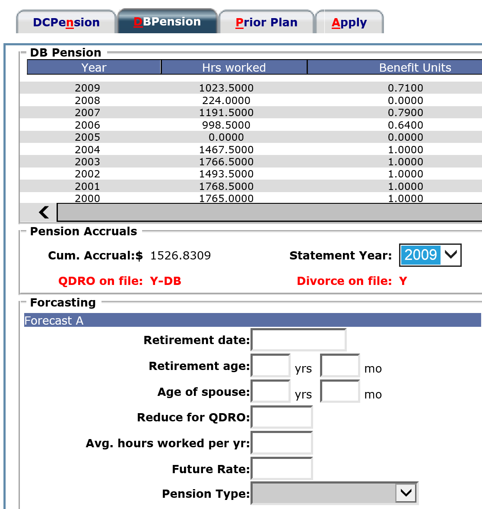The height and width of the screenshot is (509, 482).
Task: Select the 2004 row showing 1467.5 hours
Action: click(x=173, y=150)
